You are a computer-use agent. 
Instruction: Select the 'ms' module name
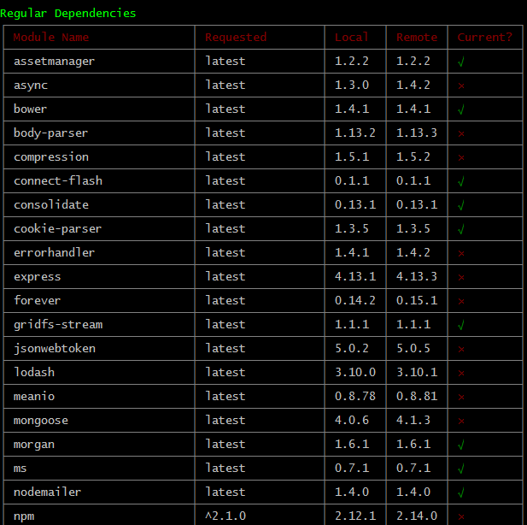(20, 469)
